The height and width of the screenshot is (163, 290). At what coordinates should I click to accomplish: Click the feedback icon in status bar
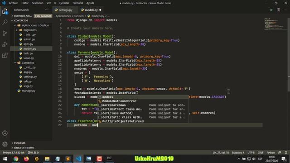(280, 153)
